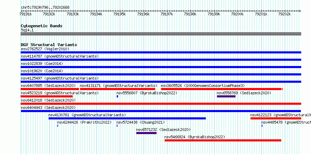Viewport: 311px width, 154px height.
Task: Select the tiny blue marker under nsv4485478
Action: coord(262,126)
